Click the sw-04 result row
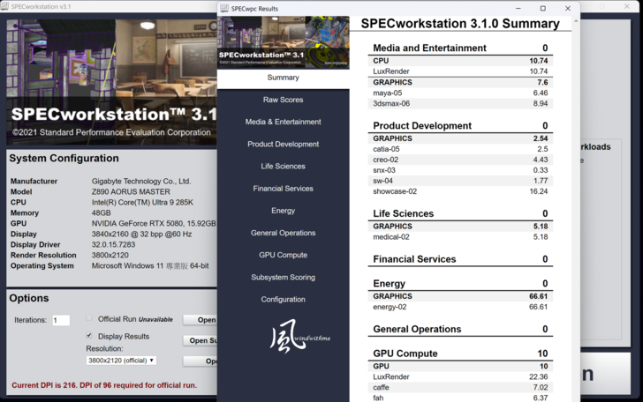 (460, 181)
